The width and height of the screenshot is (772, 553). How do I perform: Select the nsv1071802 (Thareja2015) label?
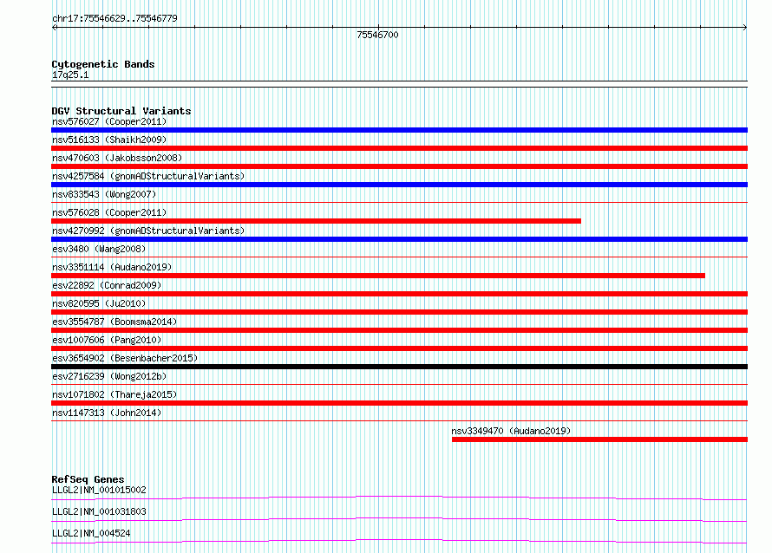coord(114,394)
